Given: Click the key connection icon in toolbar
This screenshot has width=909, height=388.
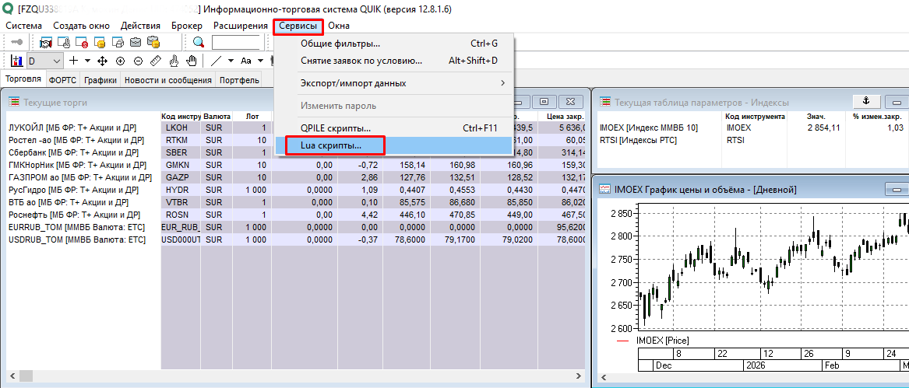Looking at the screenshot, I should pos(16,43).
